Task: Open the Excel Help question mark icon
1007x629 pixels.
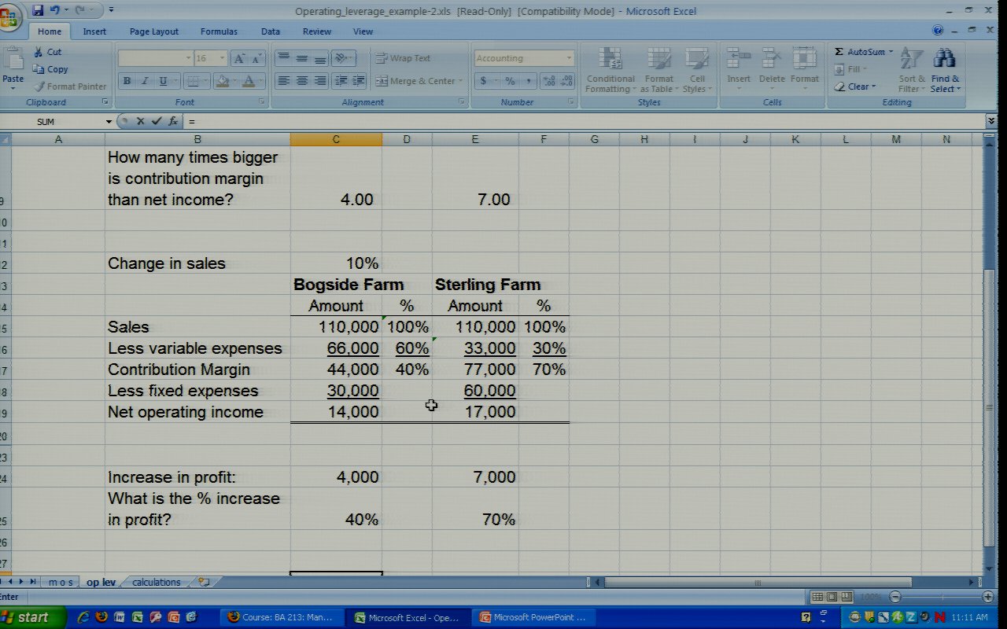Action: (937, 31)
